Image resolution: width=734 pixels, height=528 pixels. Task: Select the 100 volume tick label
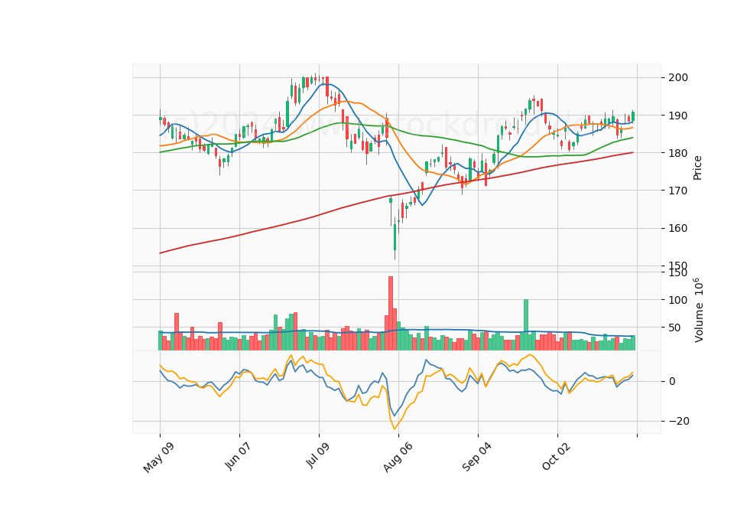pyautogui.click(x=678, y=300)
